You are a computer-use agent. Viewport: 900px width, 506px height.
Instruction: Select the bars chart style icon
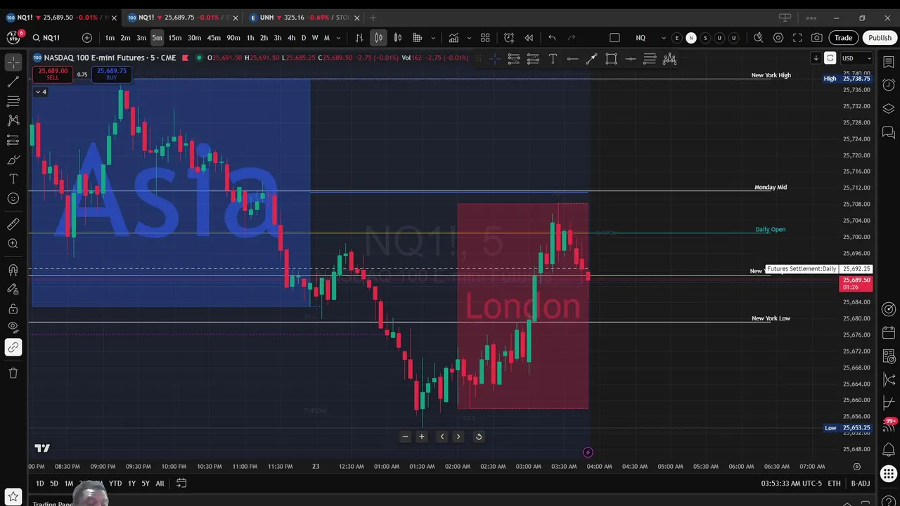(359, 38)
